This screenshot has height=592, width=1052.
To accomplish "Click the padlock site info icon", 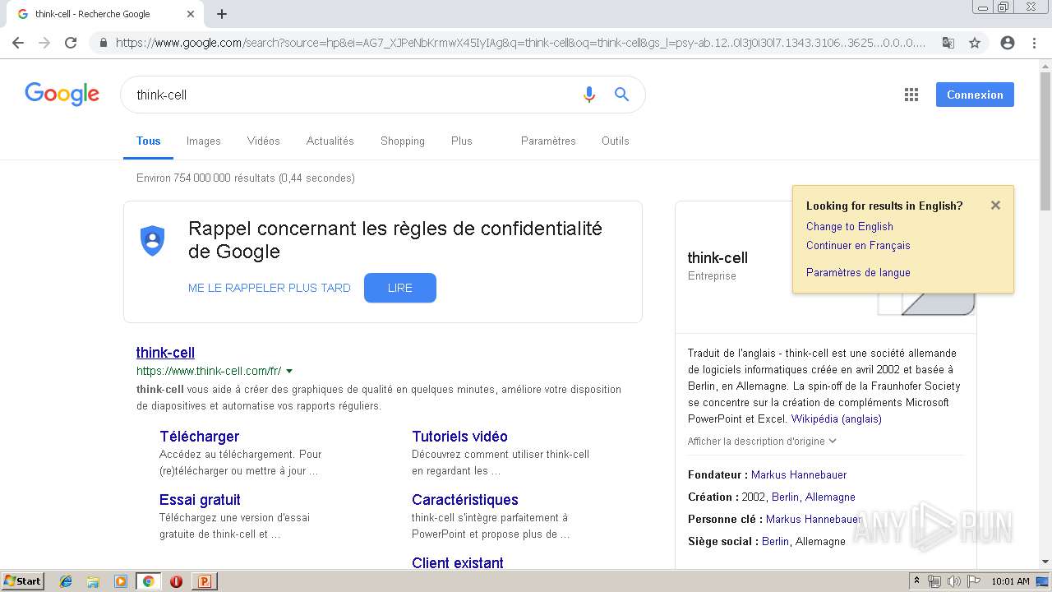I will point(103,43).
